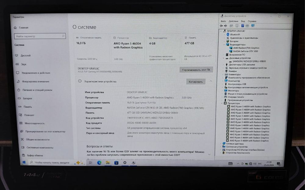
Task: Click the Windows Start button
Action: pos(24,162)
